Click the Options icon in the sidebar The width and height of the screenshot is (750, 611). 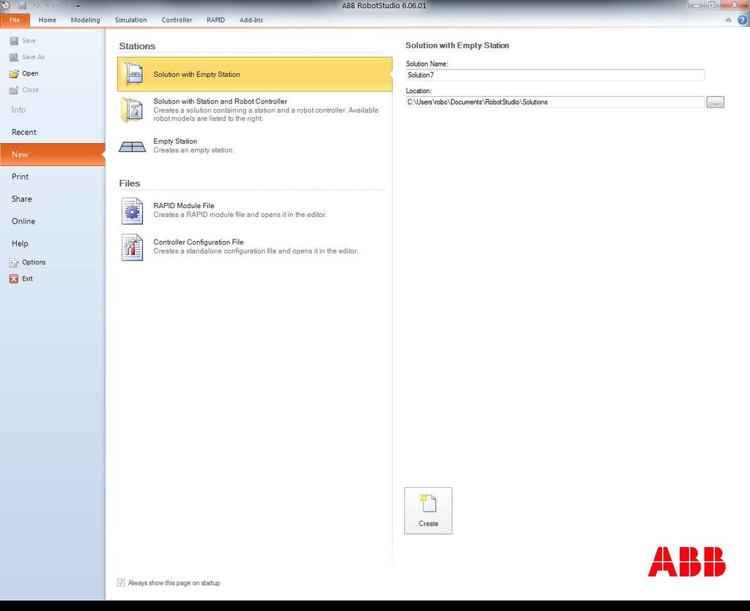click(15, 263)
